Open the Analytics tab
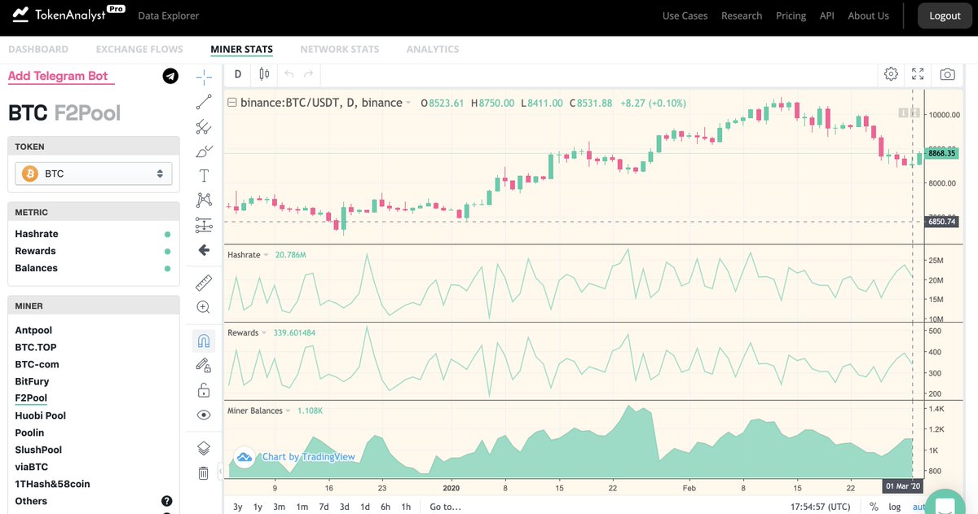Viewport: 978px width, 514px height. [x=433, y=49]
